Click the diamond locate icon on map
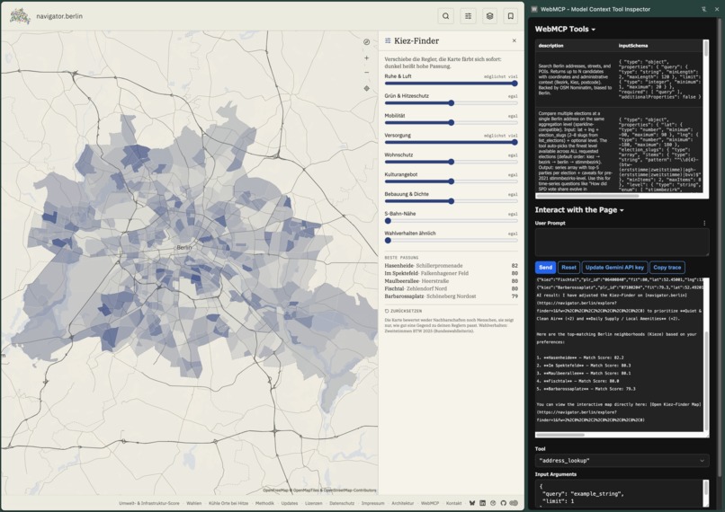 367,88
